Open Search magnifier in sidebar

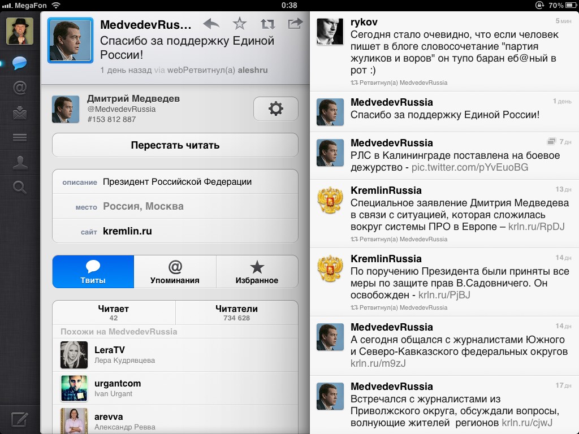pos(20,188)
